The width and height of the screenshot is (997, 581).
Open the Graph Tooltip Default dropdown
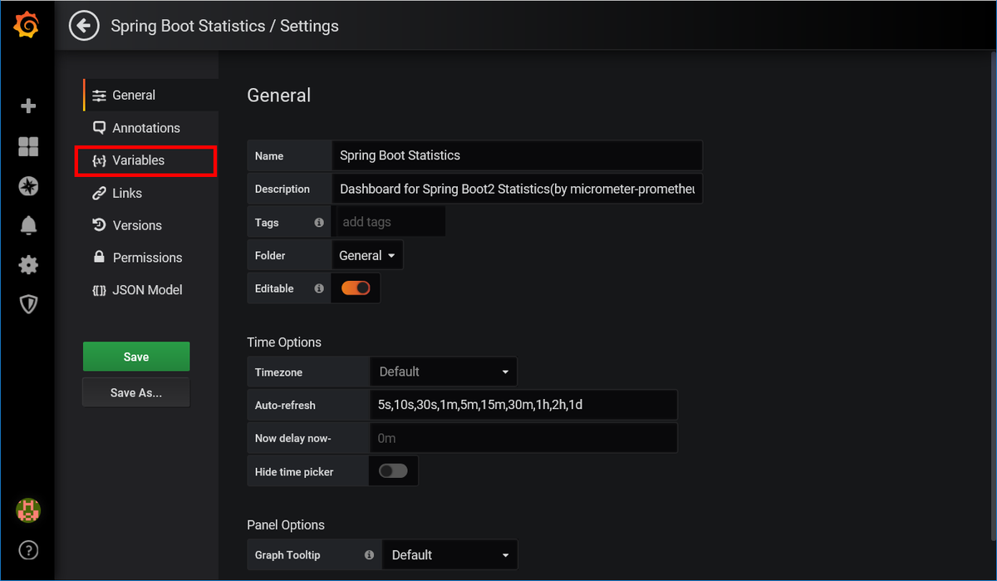pos(449,554)
